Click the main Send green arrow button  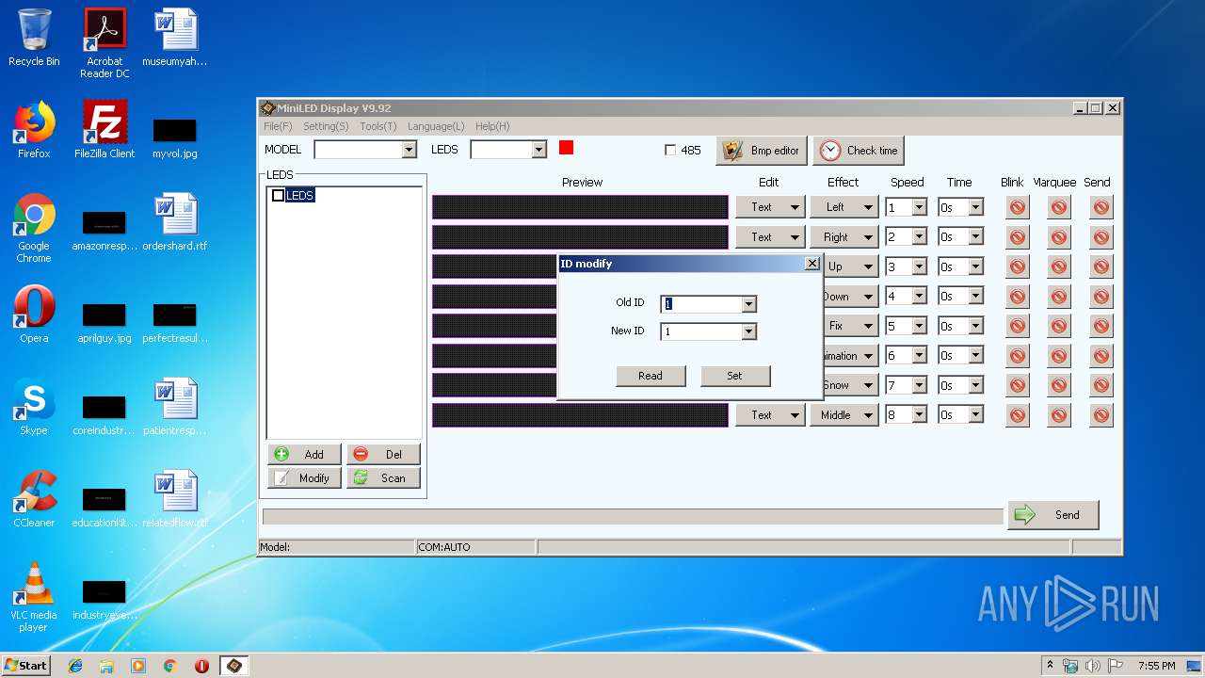[1052, 515]
